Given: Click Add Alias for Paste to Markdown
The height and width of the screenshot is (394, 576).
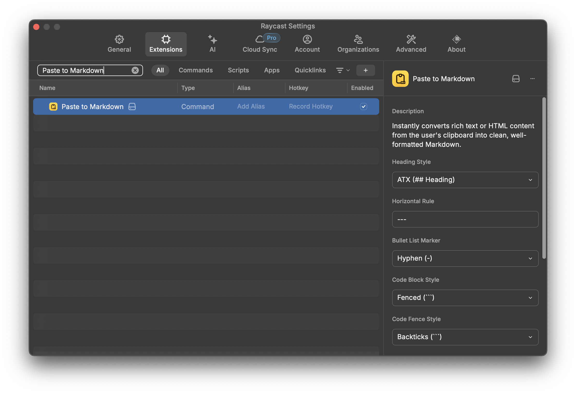Looking at the screenshot, I should pyautogui.click(x=251, y=107).
